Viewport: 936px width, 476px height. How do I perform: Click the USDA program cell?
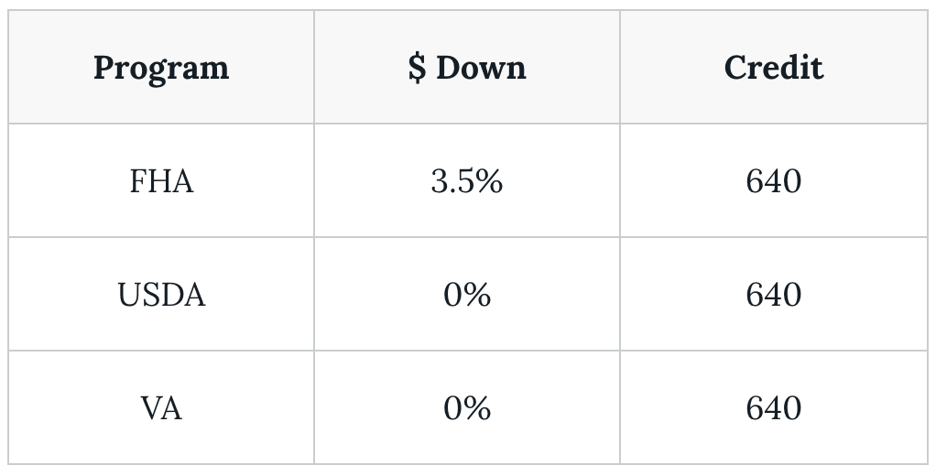[x=161, y=294]
